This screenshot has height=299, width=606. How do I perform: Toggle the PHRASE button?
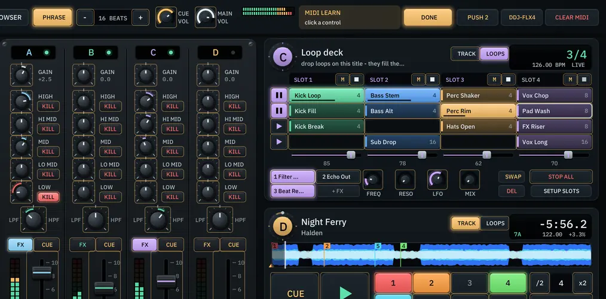coord(53,17)
